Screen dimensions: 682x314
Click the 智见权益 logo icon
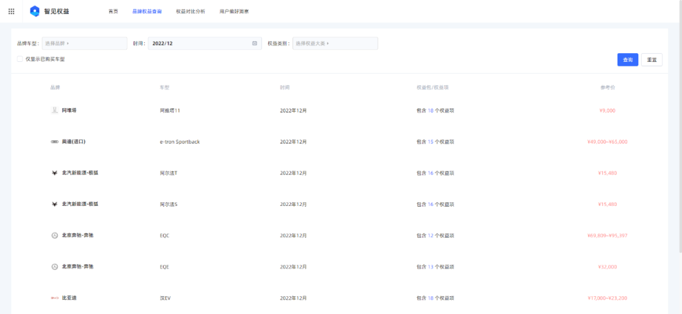pos(35,11)
